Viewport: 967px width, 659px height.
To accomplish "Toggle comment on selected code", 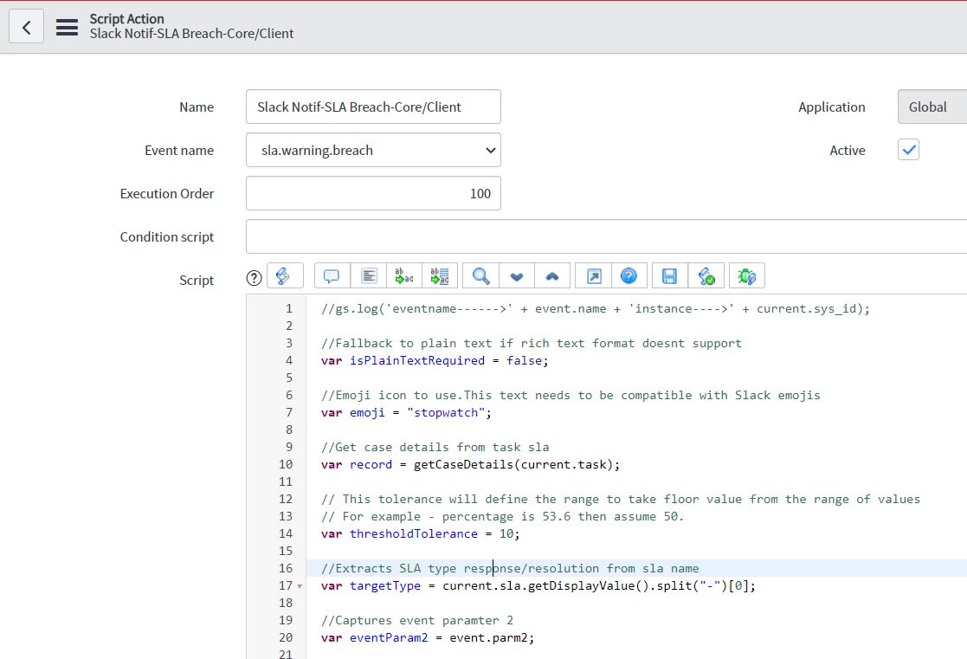I will click(x=332, y=276).
